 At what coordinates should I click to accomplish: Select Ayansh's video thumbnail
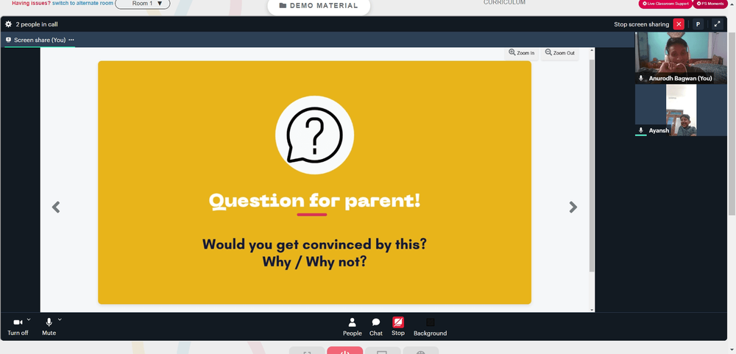point(681,110)
